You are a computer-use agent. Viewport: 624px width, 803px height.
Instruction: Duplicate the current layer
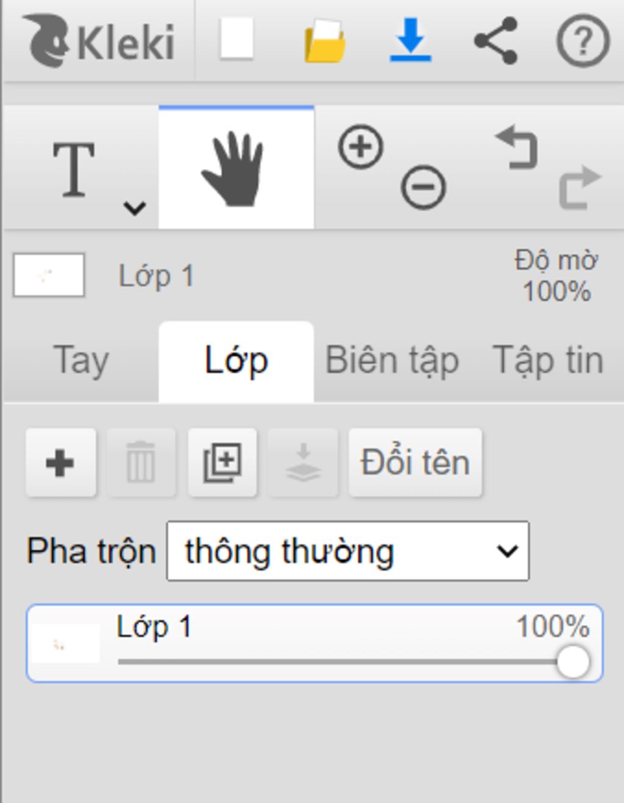(222, 462)
